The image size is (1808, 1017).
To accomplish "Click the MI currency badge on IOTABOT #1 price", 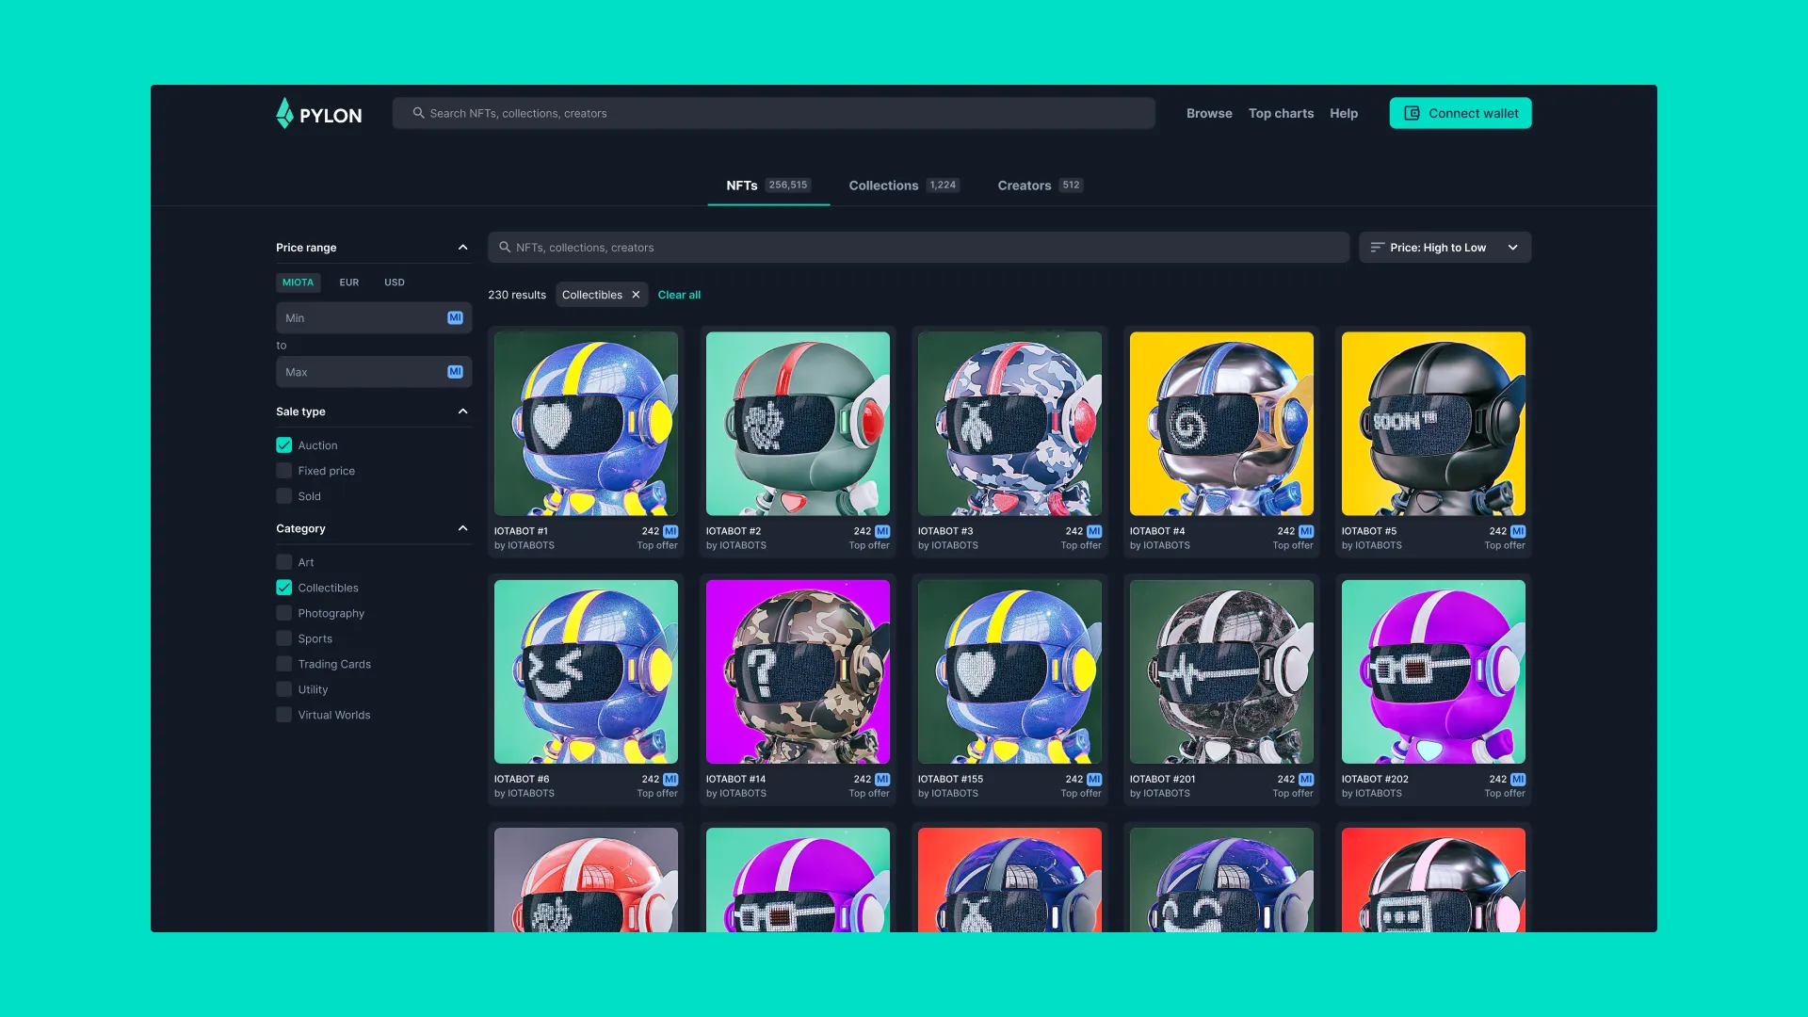I will 669,531.
